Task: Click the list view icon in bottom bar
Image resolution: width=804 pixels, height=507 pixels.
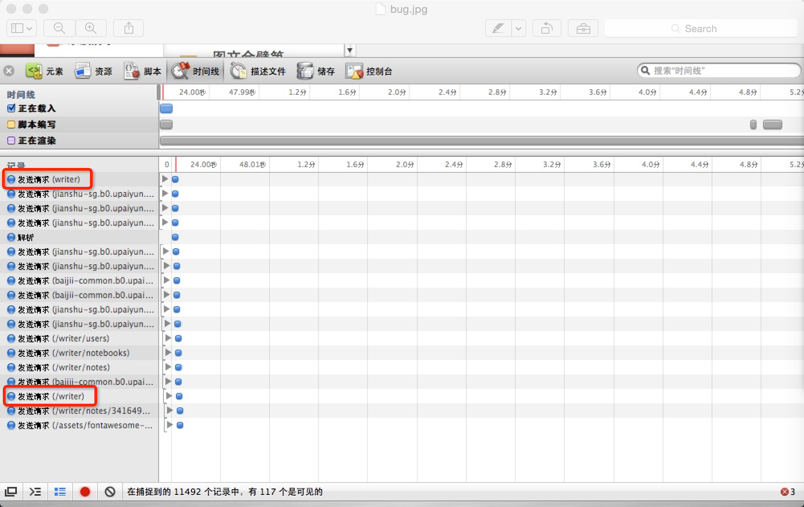Action: point(60,492)
